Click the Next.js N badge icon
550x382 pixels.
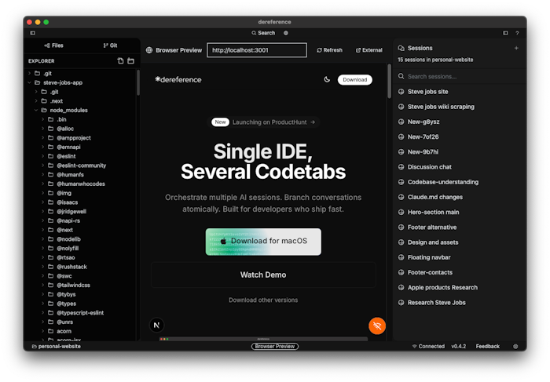tap(157, 325)
